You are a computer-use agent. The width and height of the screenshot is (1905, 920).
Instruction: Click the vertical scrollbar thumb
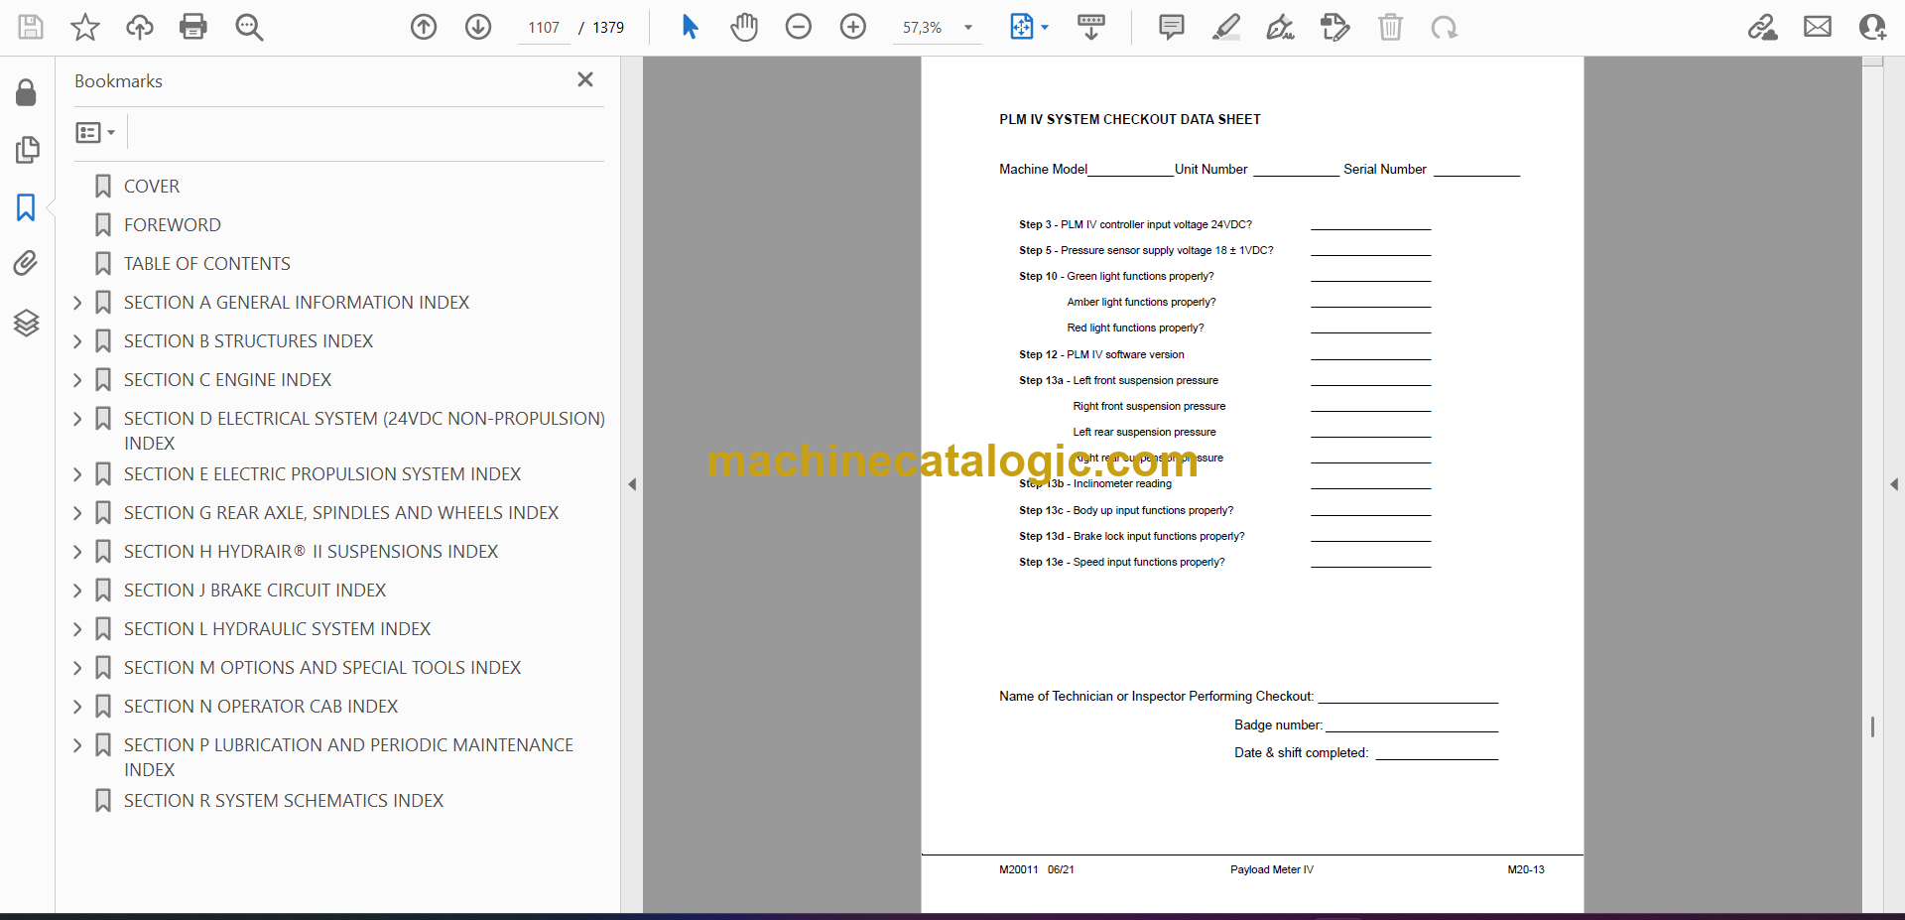[1872, 727]
